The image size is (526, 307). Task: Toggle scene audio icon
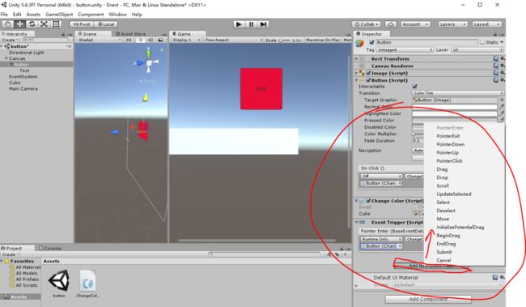[151, 40]
